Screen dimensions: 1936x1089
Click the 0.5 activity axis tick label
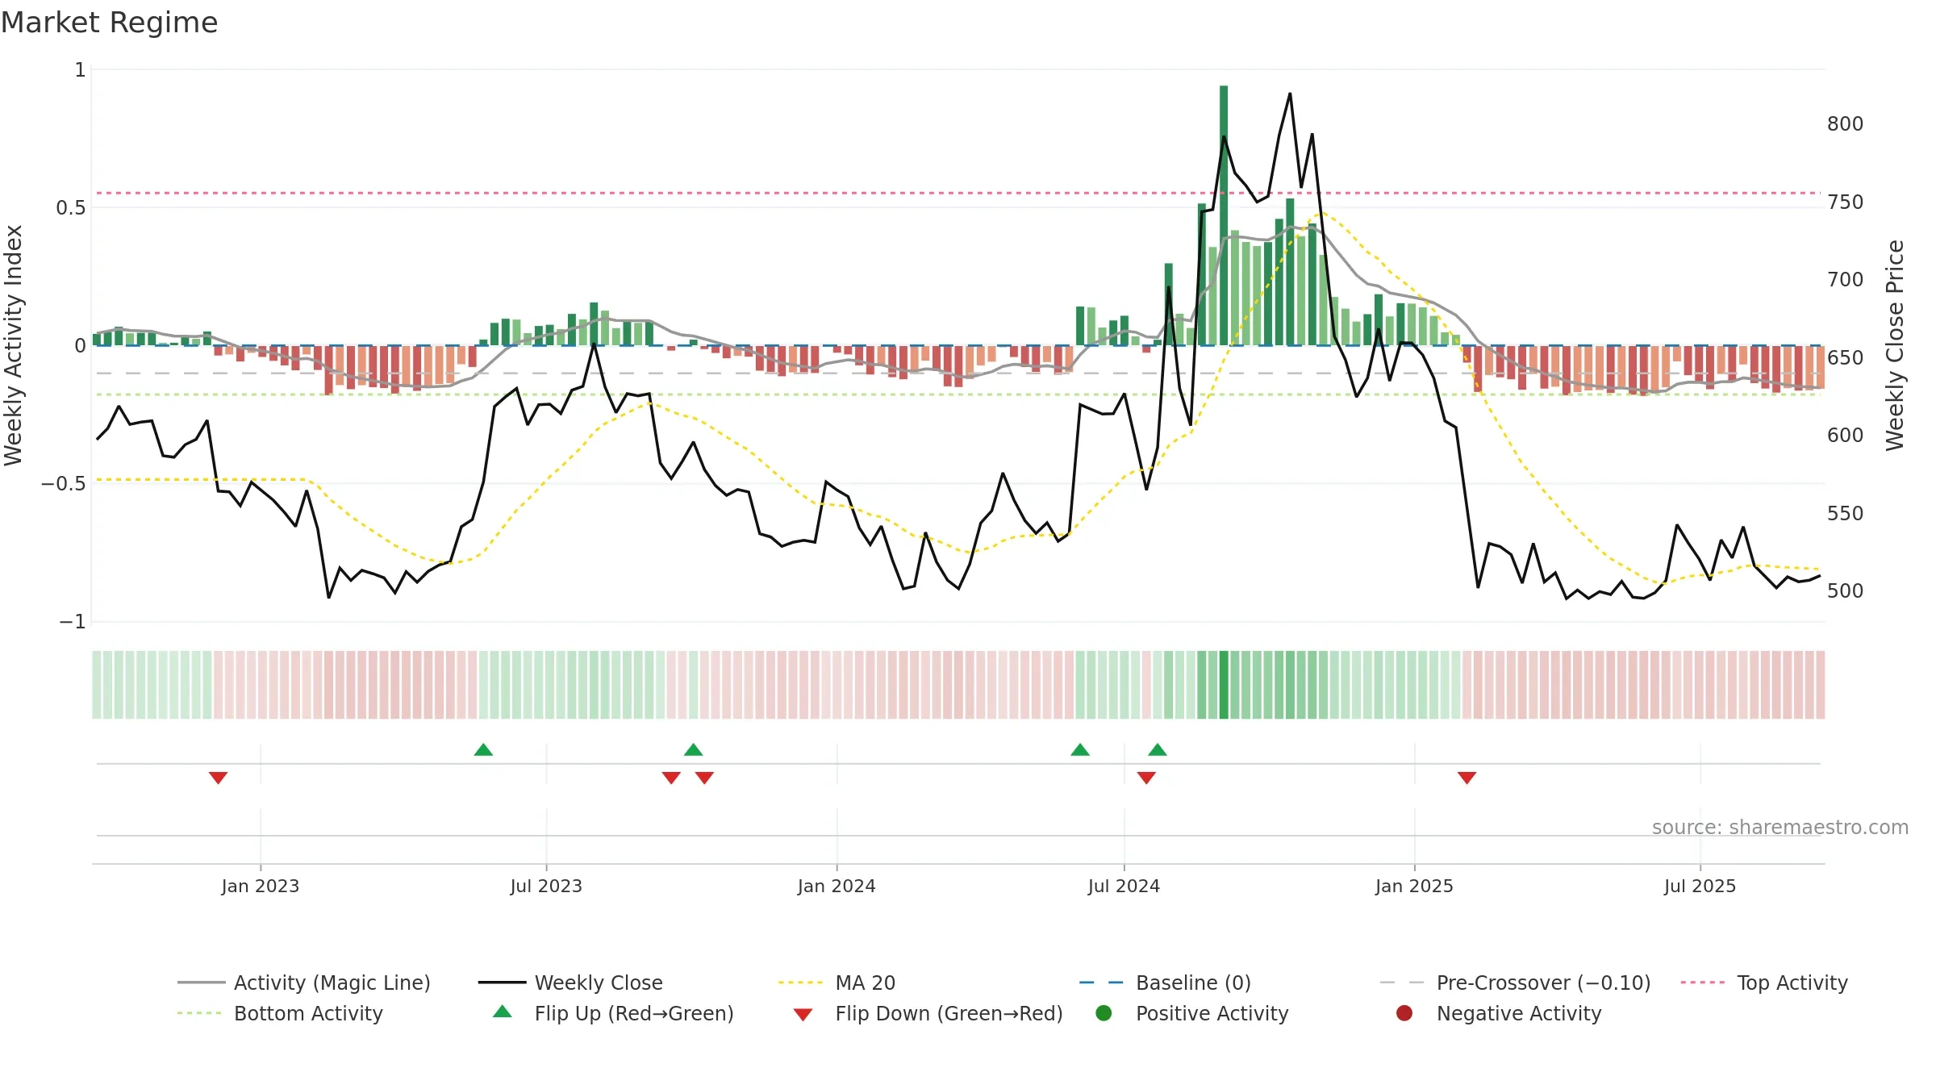point(70,208)
